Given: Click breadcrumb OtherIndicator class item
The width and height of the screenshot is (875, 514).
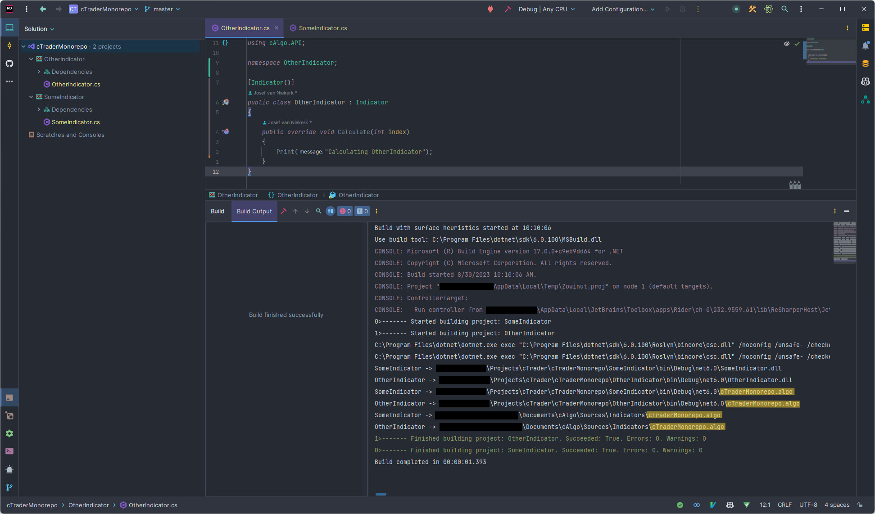Looking at the screenshot, I should (354, 195).
